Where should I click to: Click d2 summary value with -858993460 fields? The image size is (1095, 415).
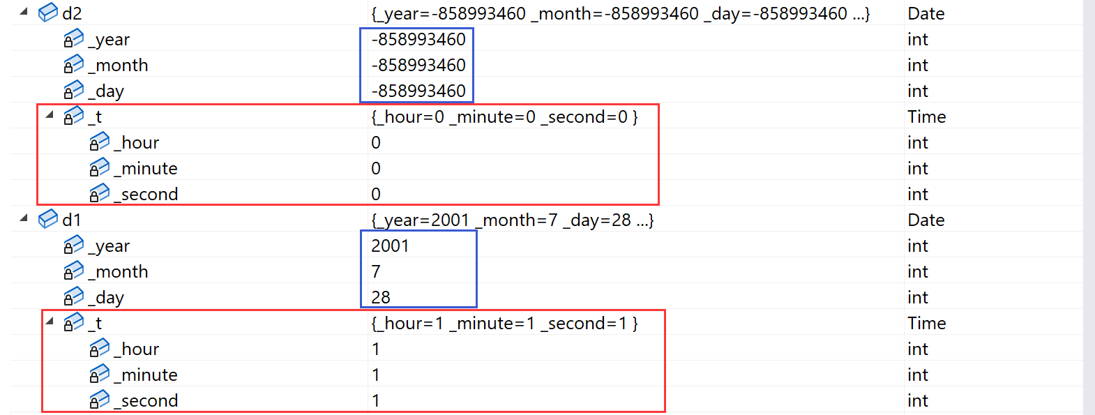(621, 13)
